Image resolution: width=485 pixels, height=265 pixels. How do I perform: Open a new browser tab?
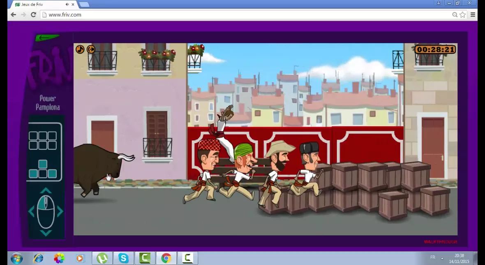pyautogui.click(x=84, y=5)
